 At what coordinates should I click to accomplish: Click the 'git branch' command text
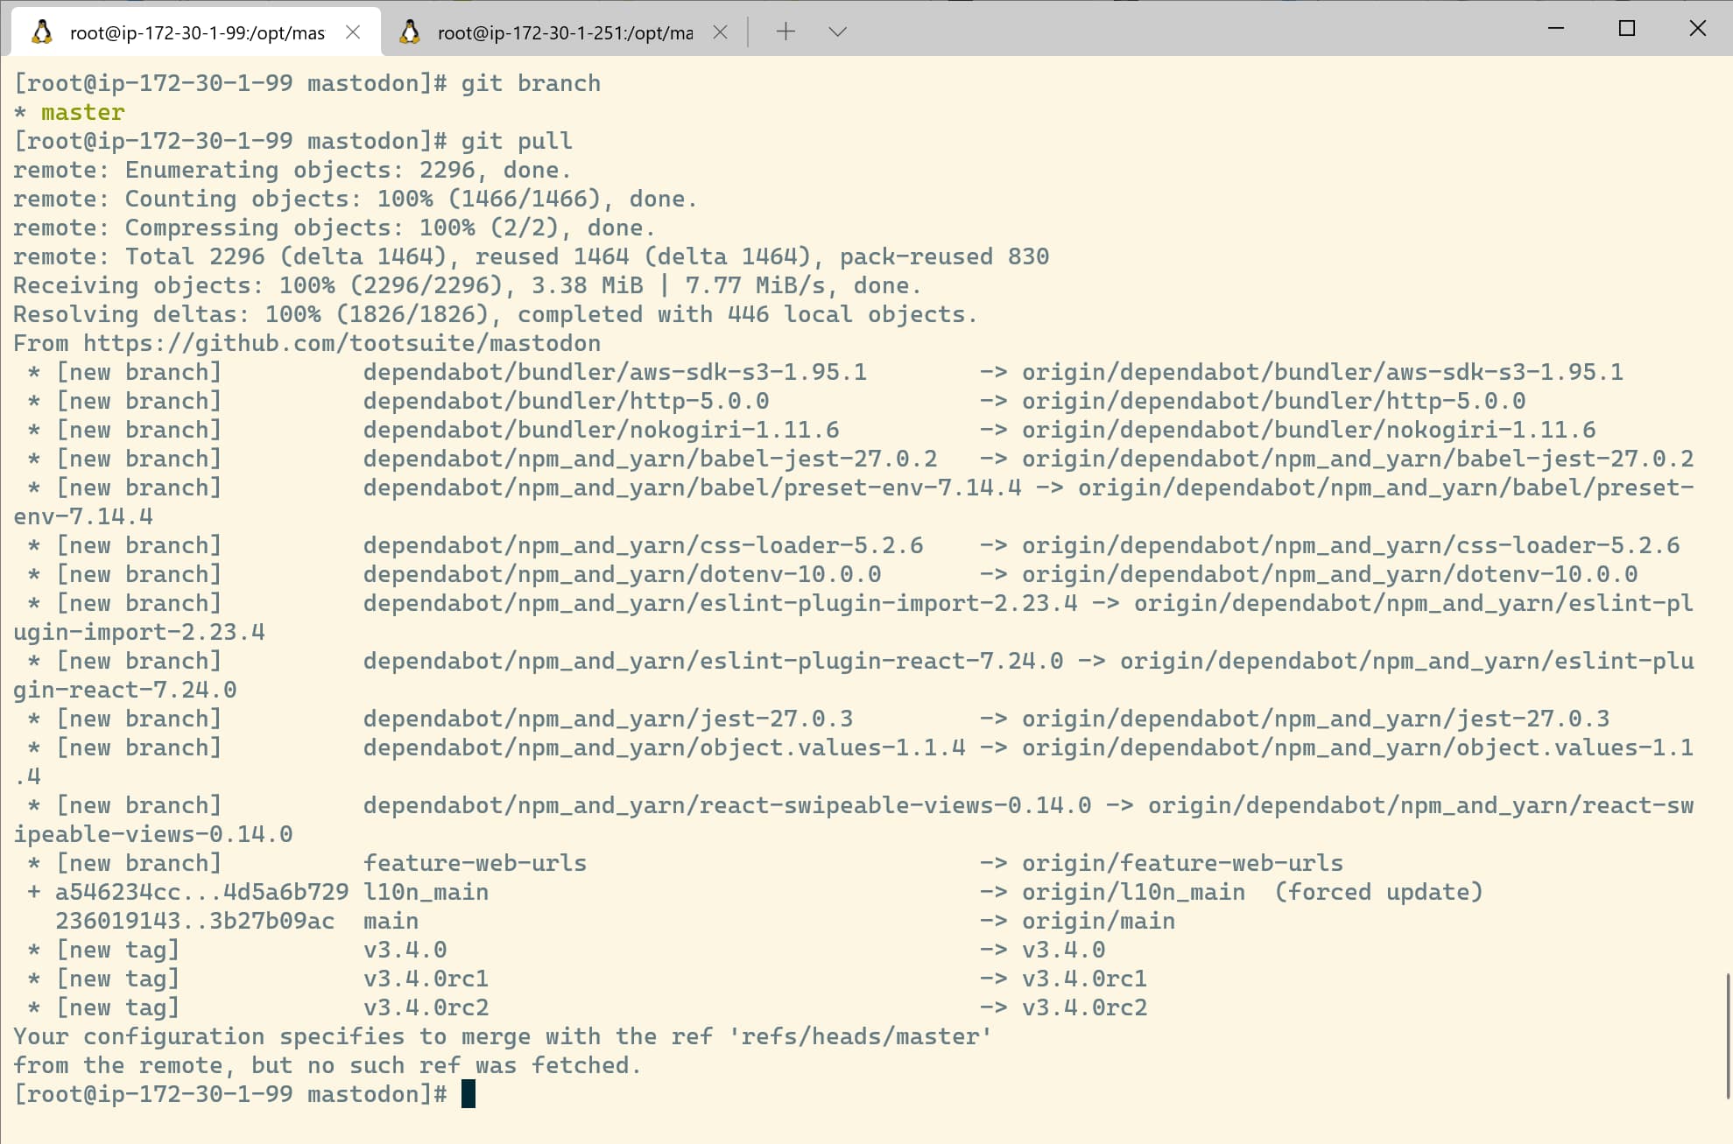click(531, 83)
